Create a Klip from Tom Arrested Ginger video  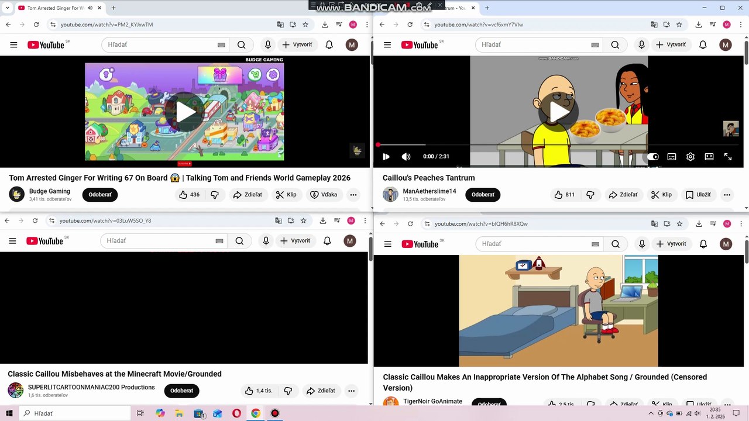[x=286, y=195]
